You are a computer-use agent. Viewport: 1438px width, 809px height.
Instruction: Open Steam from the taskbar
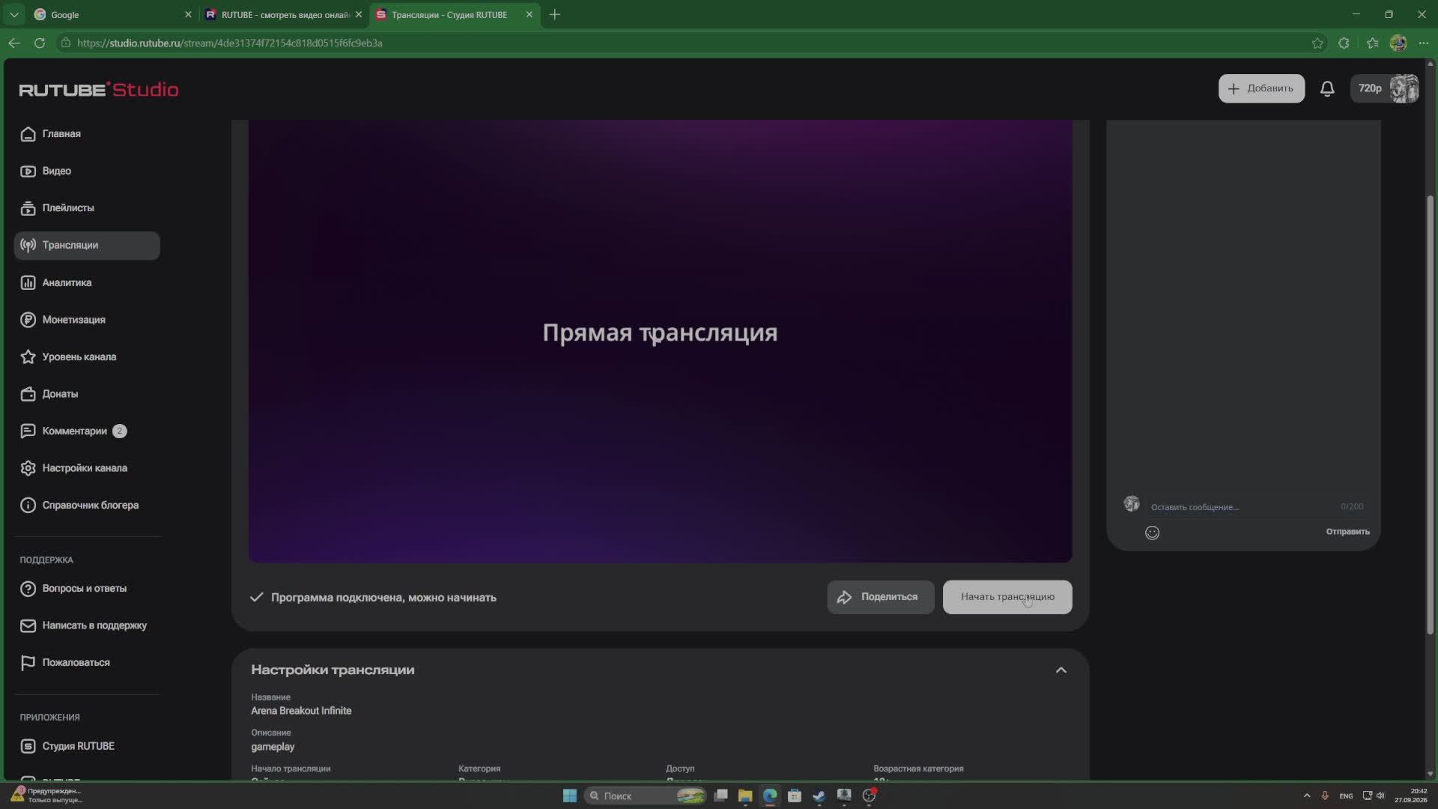click(x=819, y=796)
